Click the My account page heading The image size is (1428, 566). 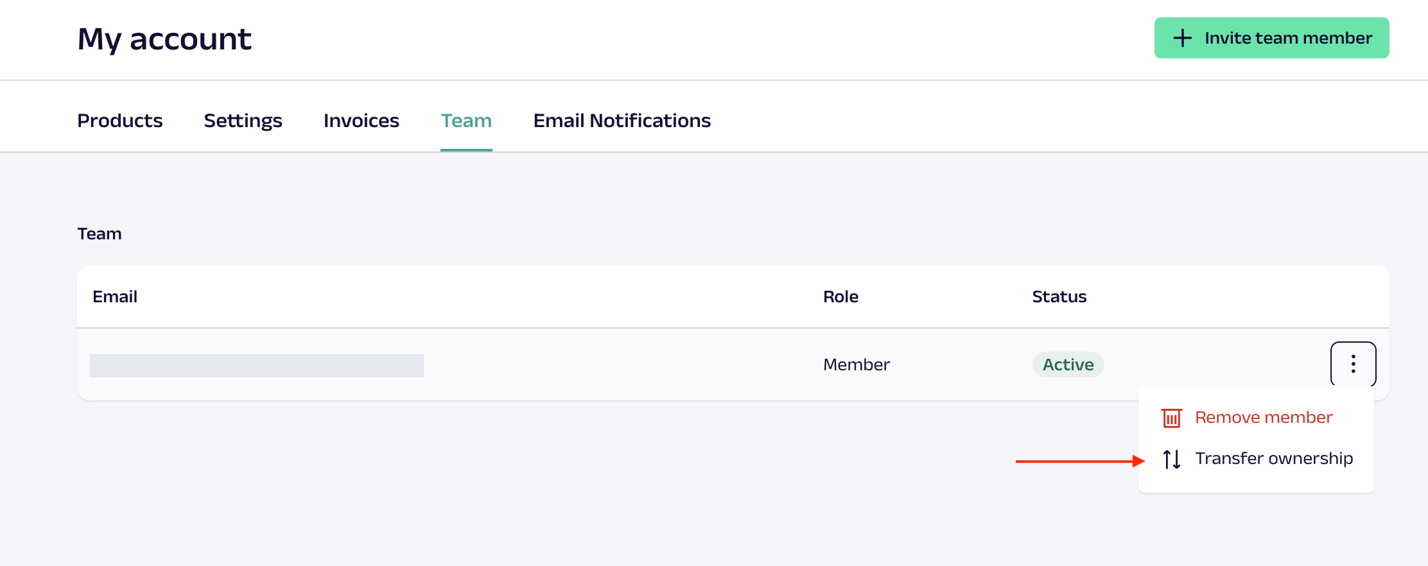(x=164, y=39)
